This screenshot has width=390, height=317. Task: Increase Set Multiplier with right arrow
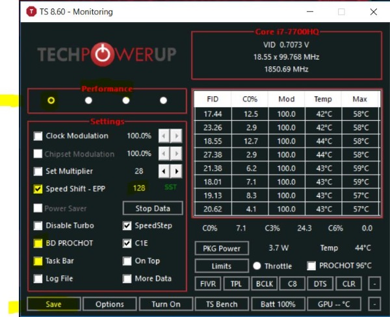pyautogui.click(x=176, y=171)
